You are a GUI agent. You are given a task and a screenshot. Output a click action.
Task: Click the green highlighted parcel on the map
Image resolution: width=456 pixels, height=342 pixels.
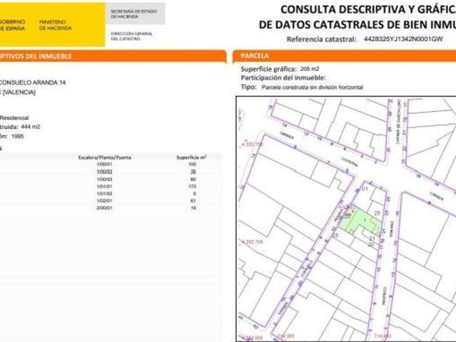click(361, 220)
